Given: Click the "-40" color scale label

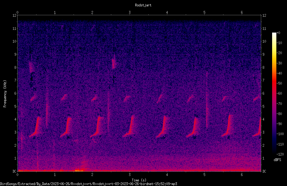Looking at the screenshot, I should pyautogui.click(x=279, y=73).
